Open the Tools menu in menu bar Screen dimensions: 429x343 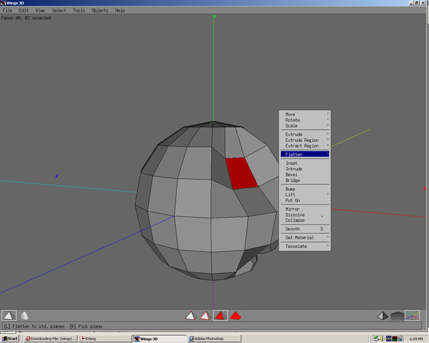(x=79, y=11)
